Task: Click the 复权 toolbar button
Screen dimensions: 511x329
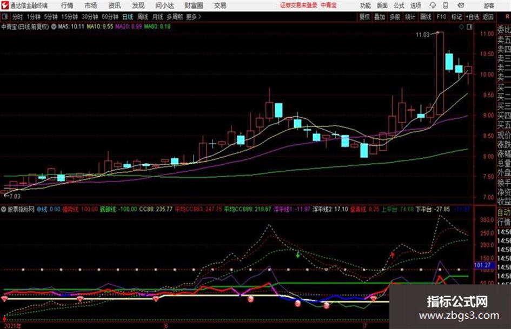Action: [364, 17]
